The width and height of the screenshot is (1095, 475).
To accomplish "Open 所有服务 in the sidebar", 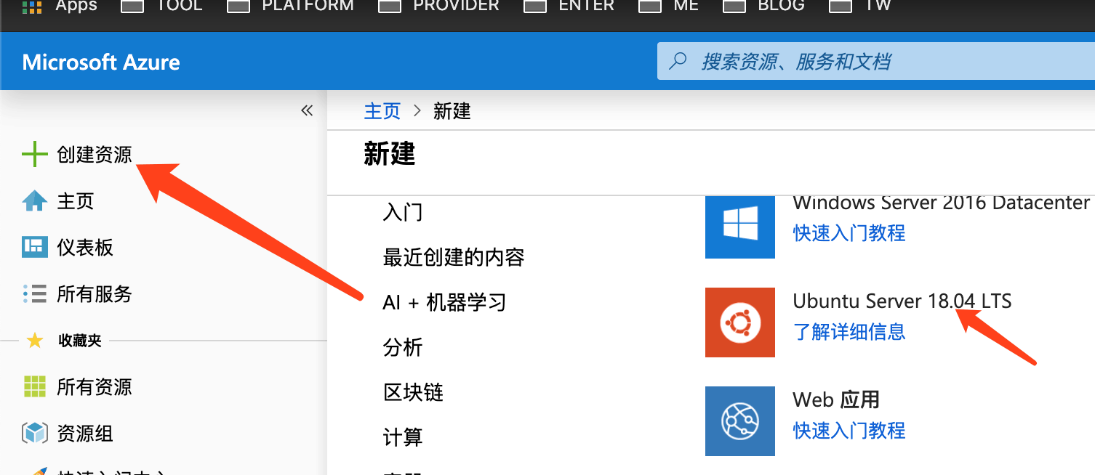I will click(77, 294).
